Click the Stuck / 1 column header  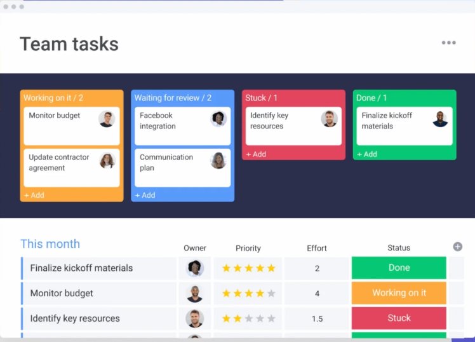261,98
